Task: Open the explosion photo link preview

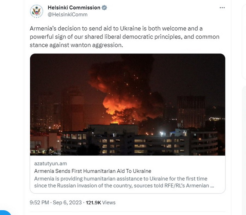Action: [x=128, y=105]
